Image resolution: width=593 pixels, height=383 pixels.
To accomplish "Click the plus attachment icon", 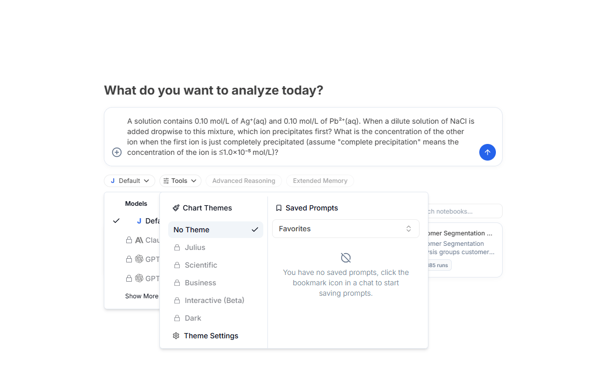I will pyautogui.click(x=117, y=152).
